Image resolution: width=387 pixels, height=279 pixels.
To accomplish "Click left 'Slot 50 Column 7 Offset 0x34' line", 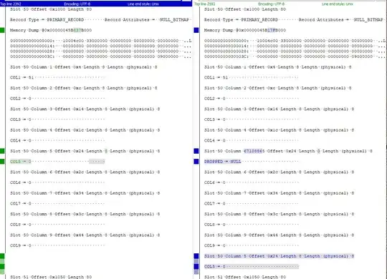I will tap(85, 193).
